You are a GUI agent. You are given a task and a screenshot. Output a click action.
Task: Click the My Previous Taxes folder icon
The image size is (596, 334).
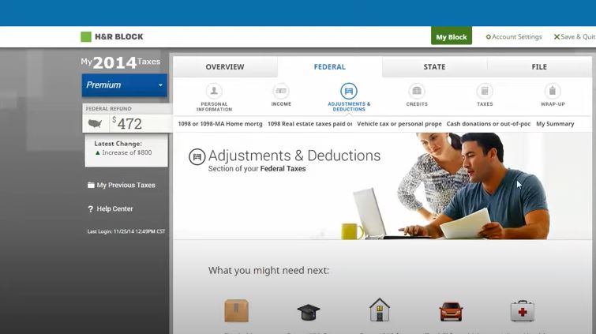pyautogui.click(x=91, y=186)
